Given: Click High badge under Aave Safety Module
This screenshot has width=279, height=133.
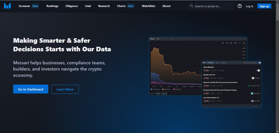Looking at the screenshot, I should point(206,101).
